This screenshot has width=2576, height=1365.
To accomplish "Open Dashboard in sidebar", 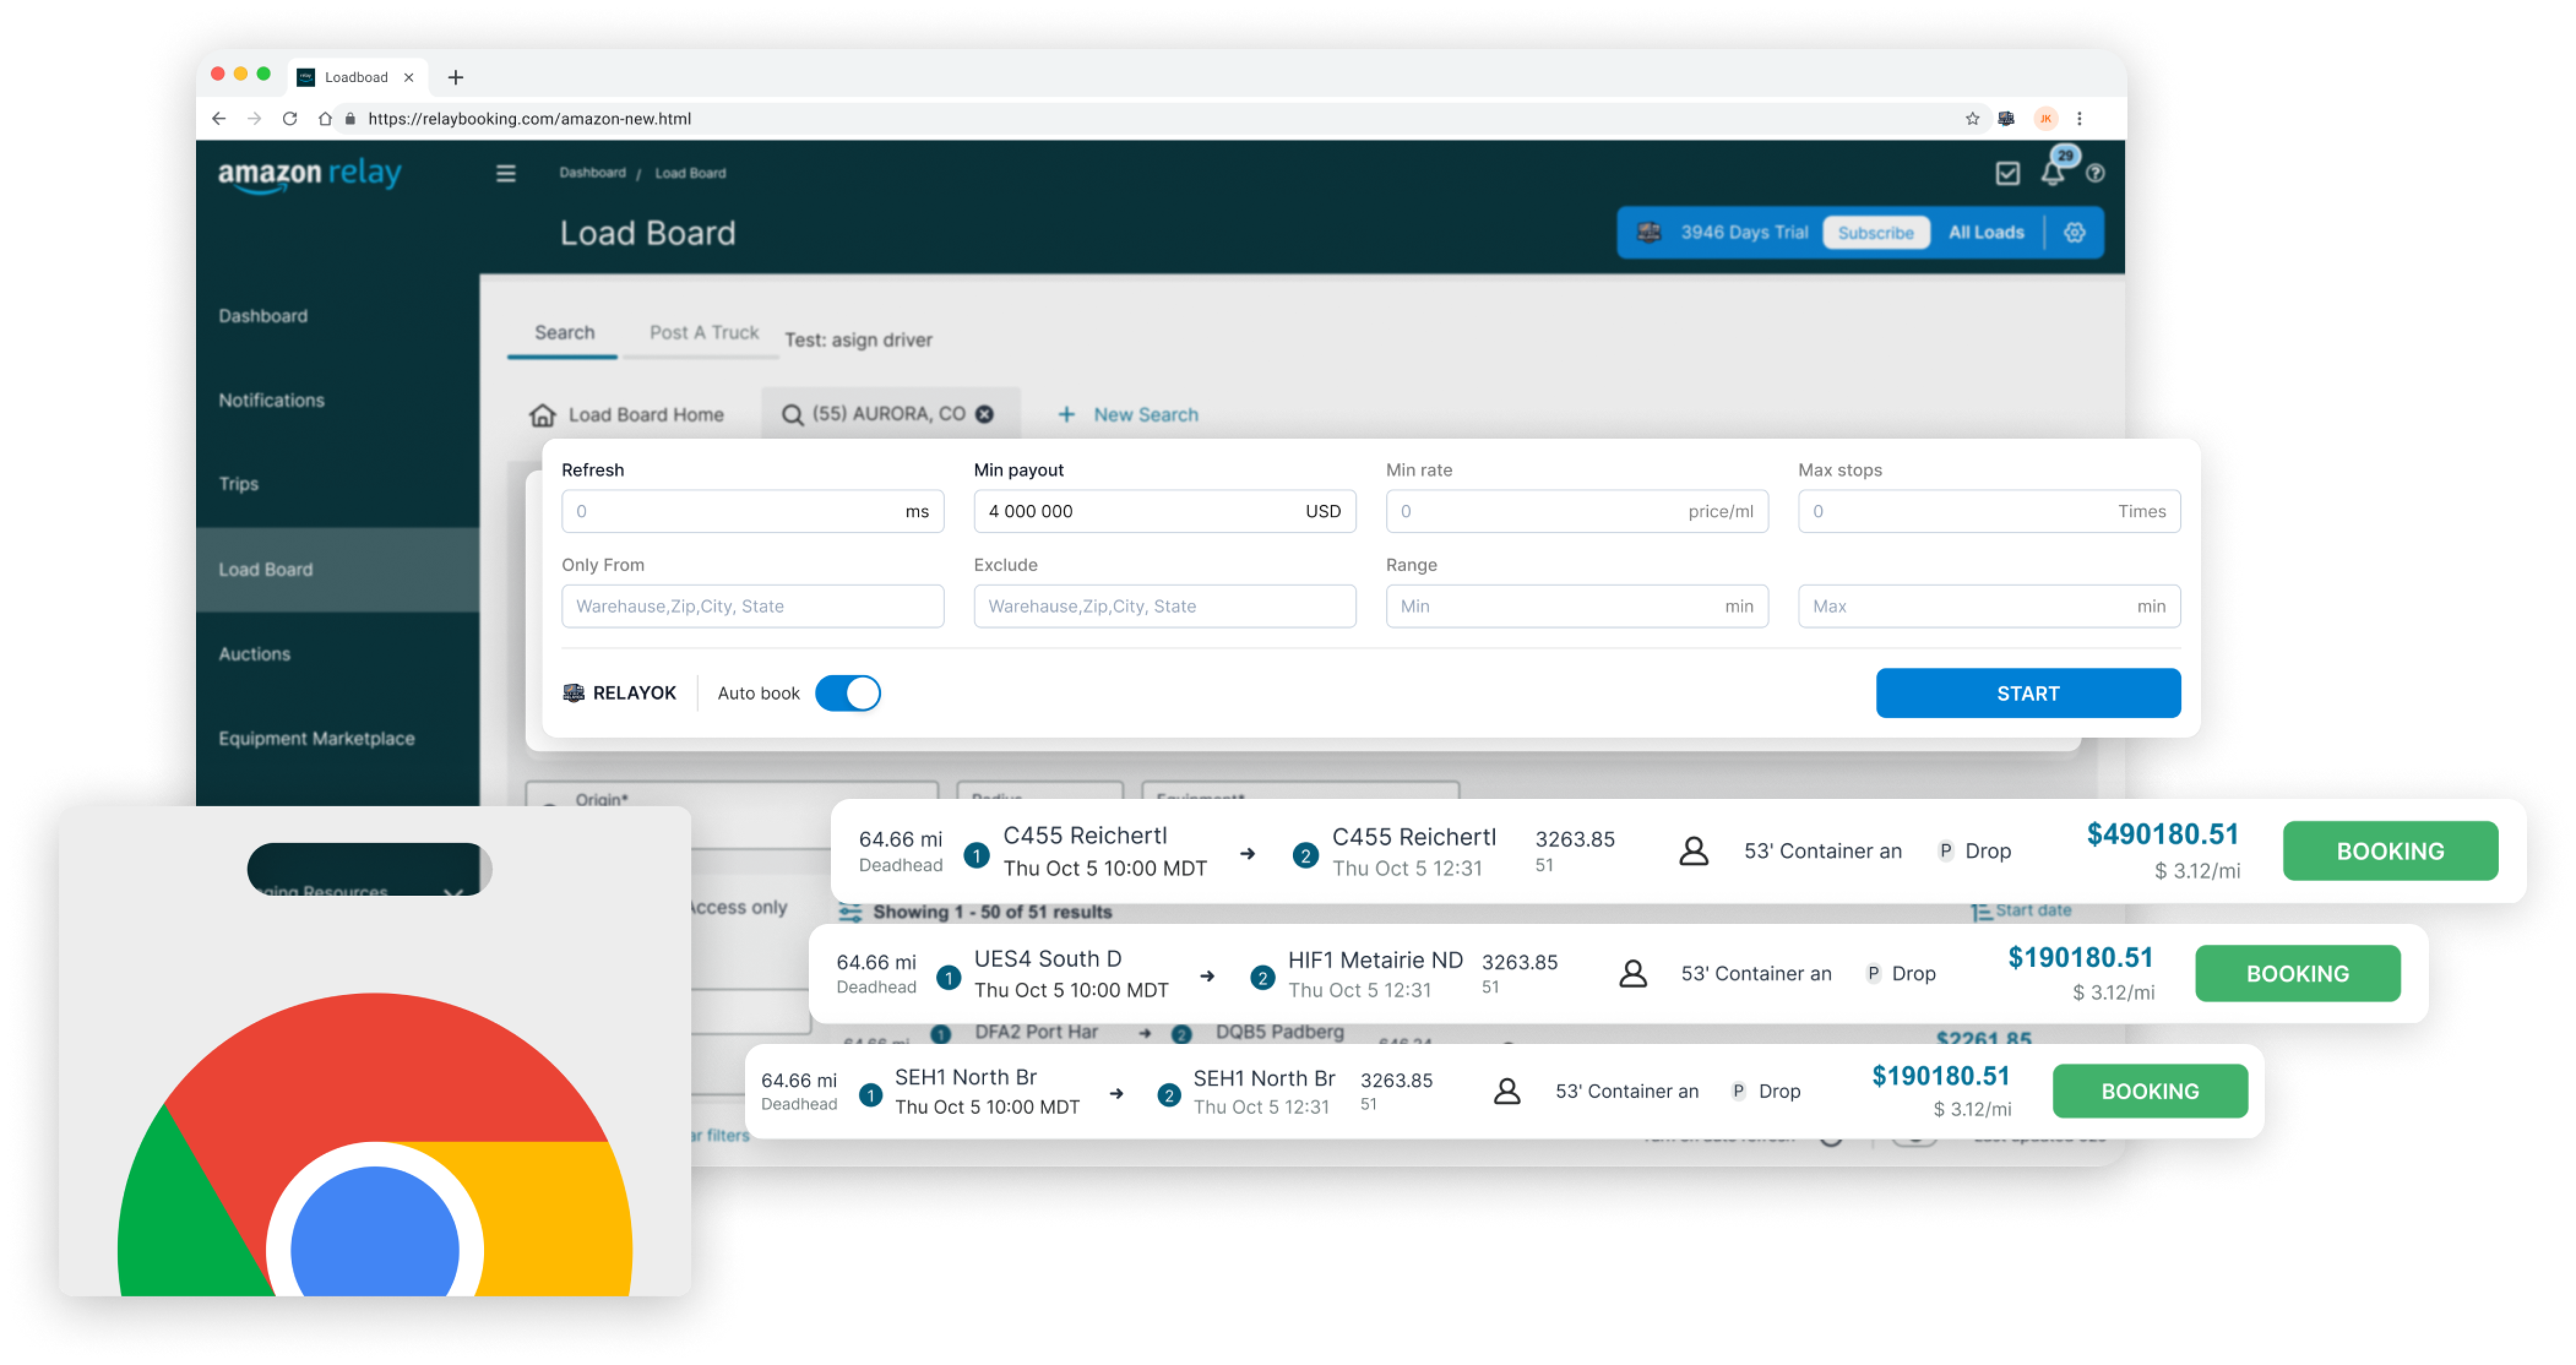I will click(x=263, y=316).
